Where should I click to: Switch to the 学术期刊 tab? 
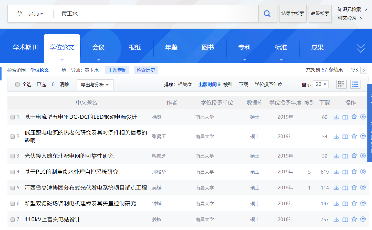coord(25,47)
